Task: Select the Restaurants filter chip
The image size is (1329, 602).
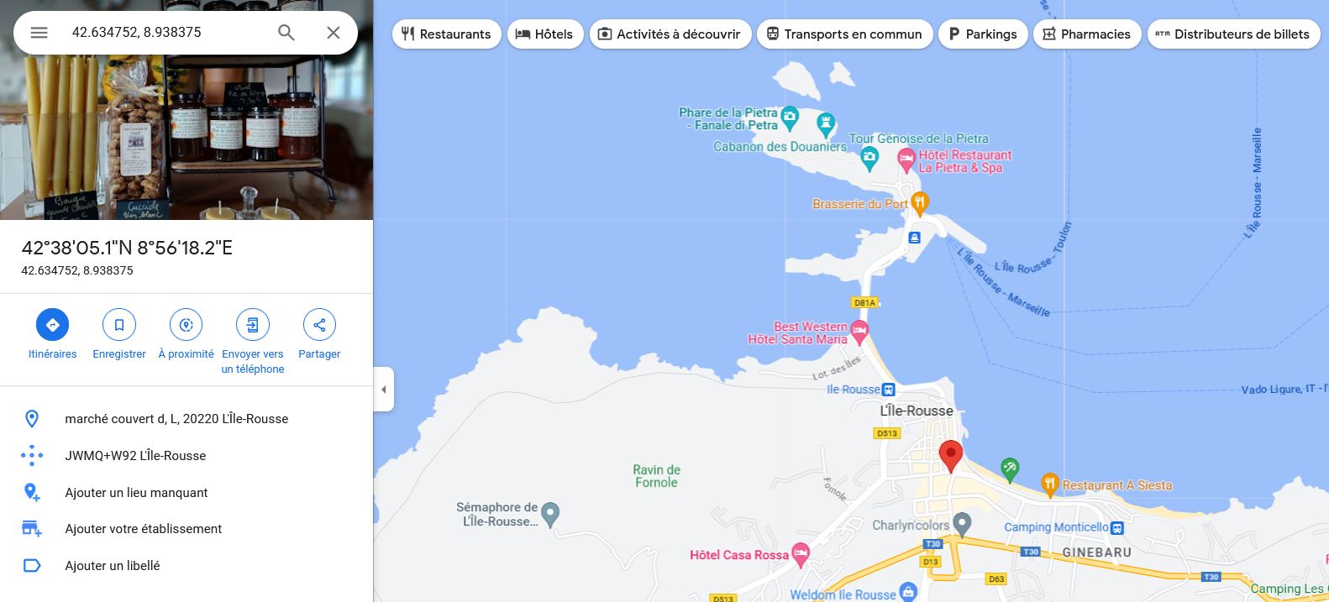Action: tap(447, 34)
